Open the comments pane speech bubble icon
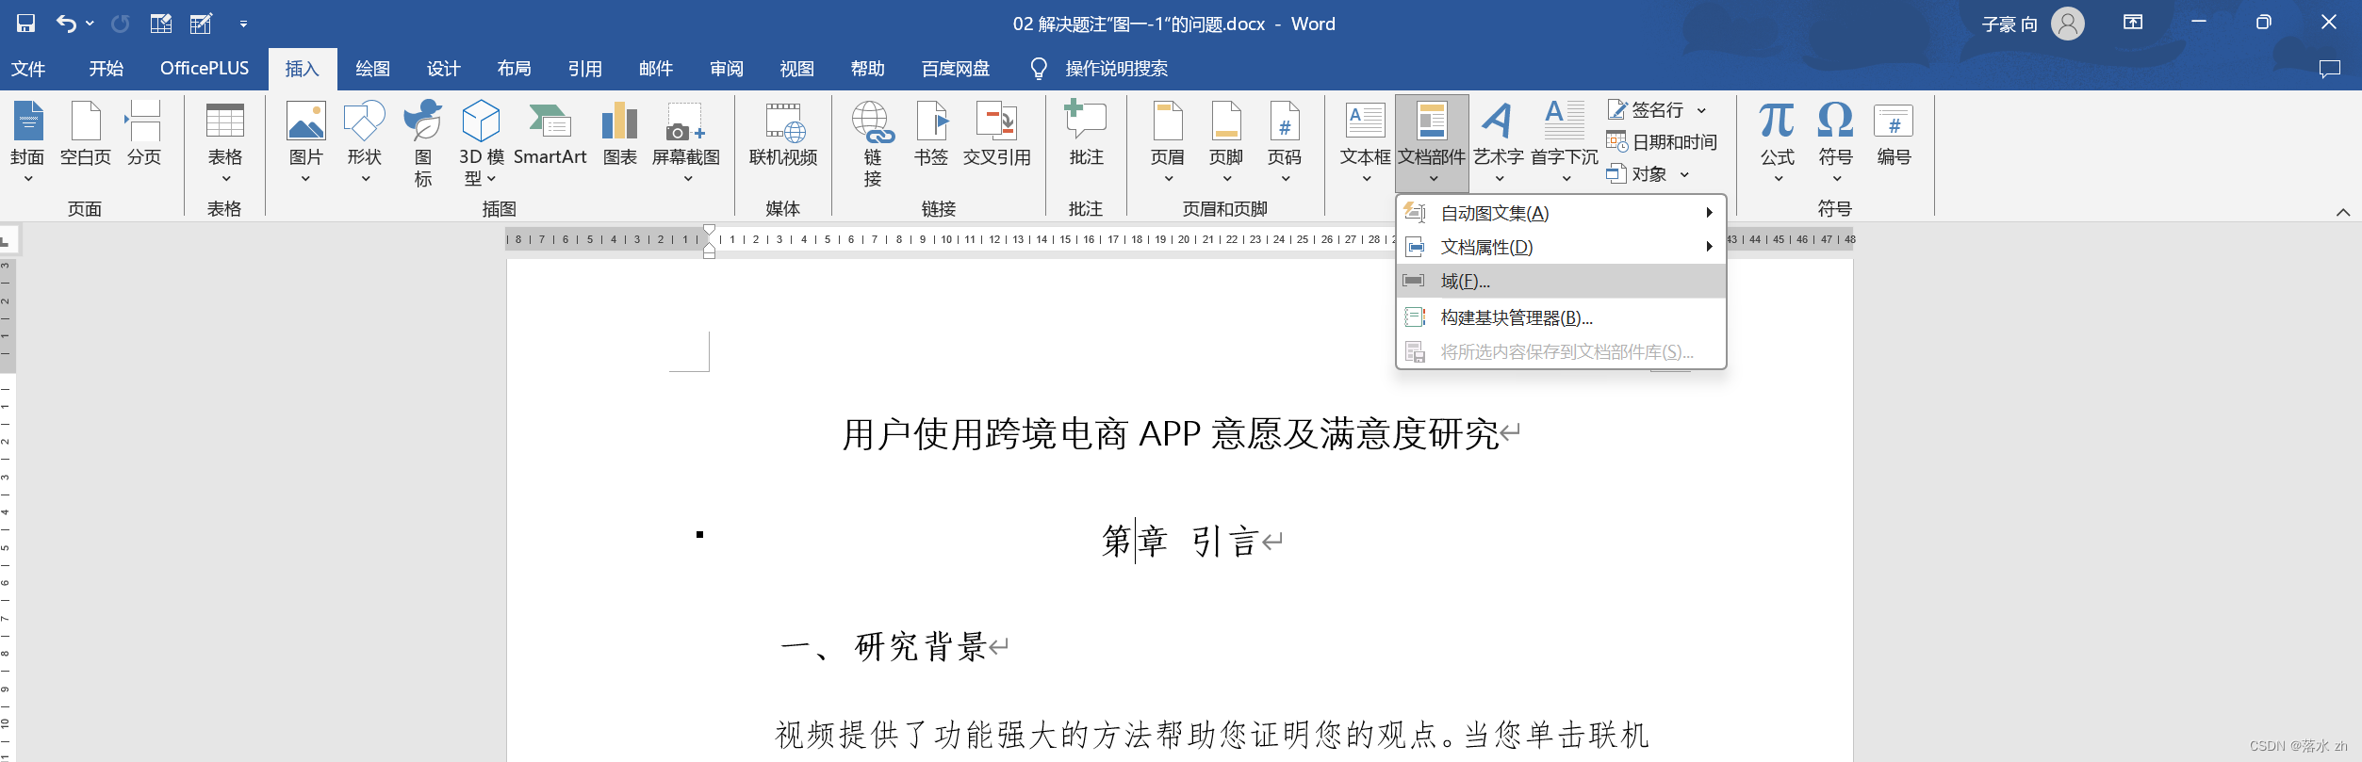The height and width of the screenshot is (762, 2362). point(2330,69)
